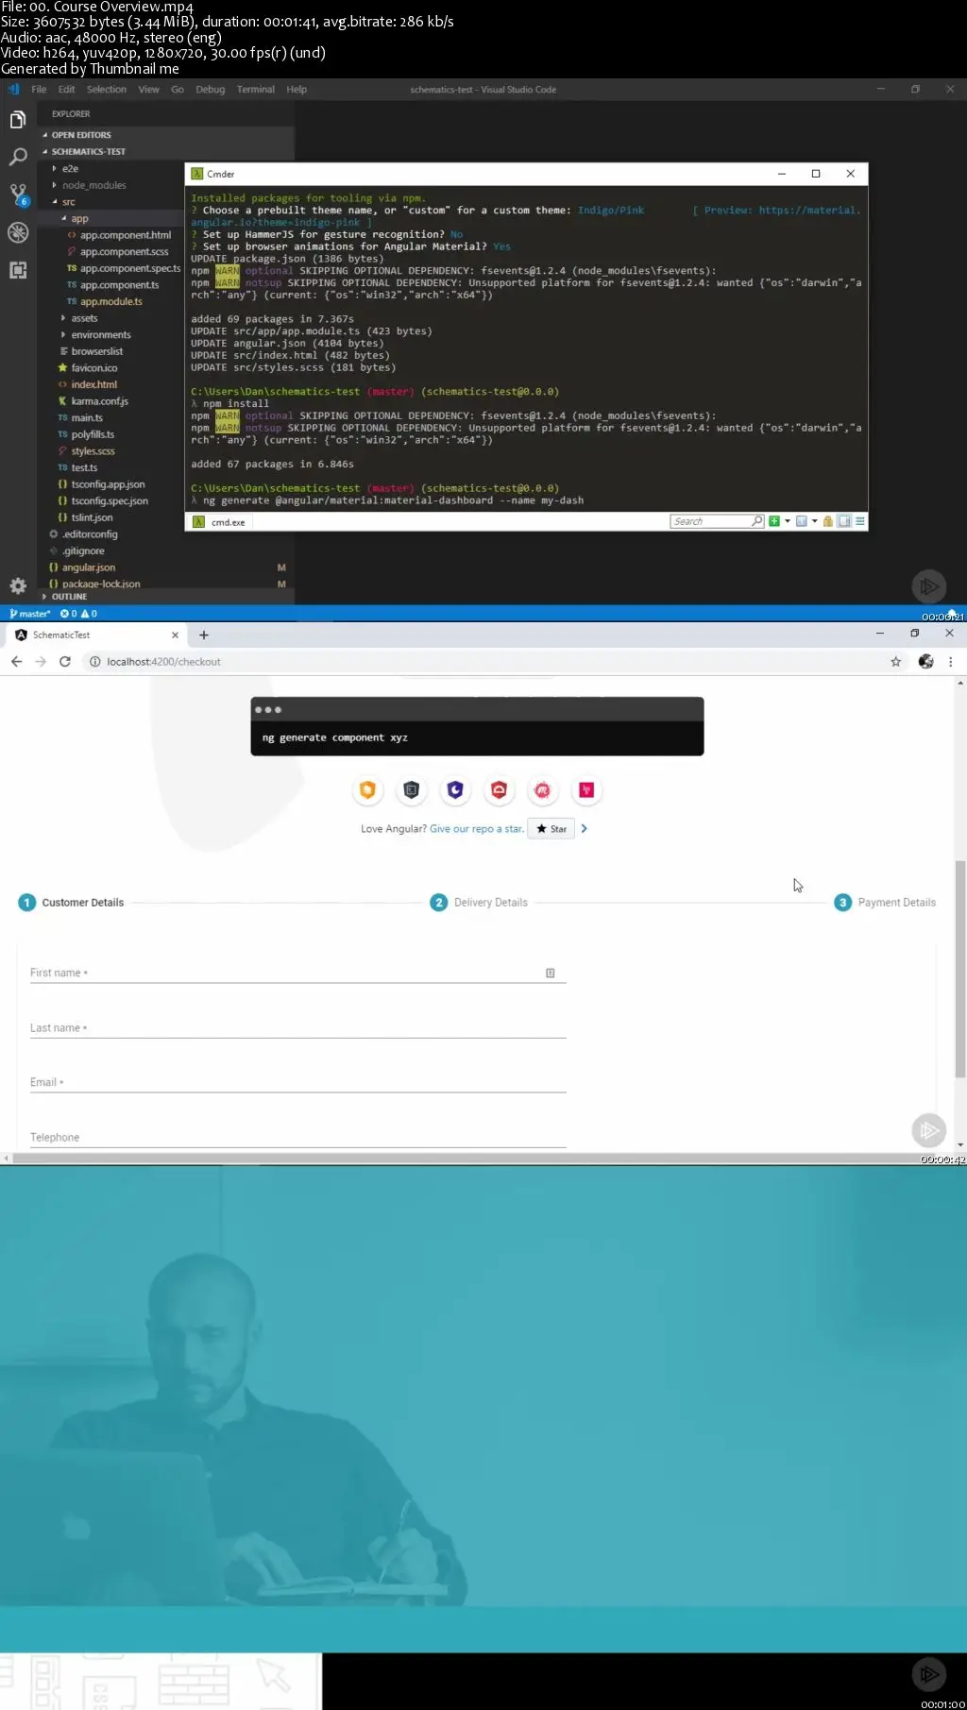Click the browser forward arrow

41,662
